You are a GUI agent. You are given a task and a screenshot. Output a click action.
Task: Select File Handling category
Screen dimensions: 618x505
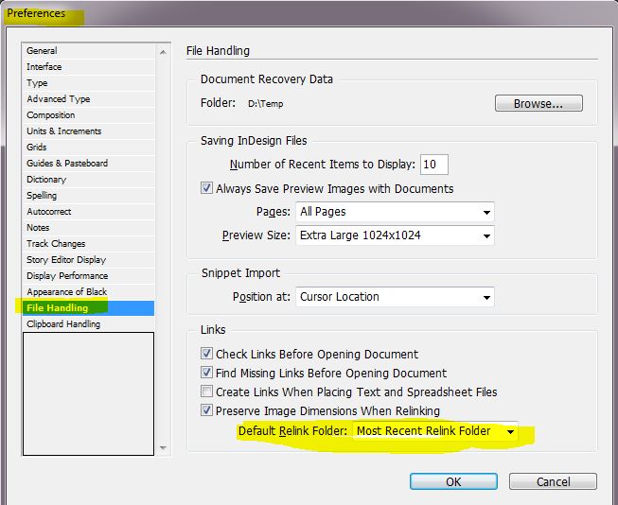point(89,308)
